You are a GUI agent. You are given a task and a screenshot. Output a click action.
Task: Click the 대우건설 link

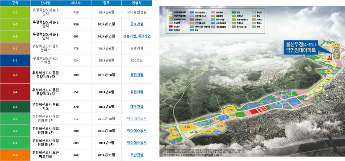pos(137,107)
